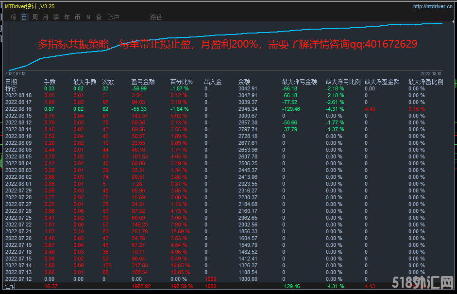Select the 日 daily statistics tab
Viewport: 457px width, 294px height.
[24, 17]
